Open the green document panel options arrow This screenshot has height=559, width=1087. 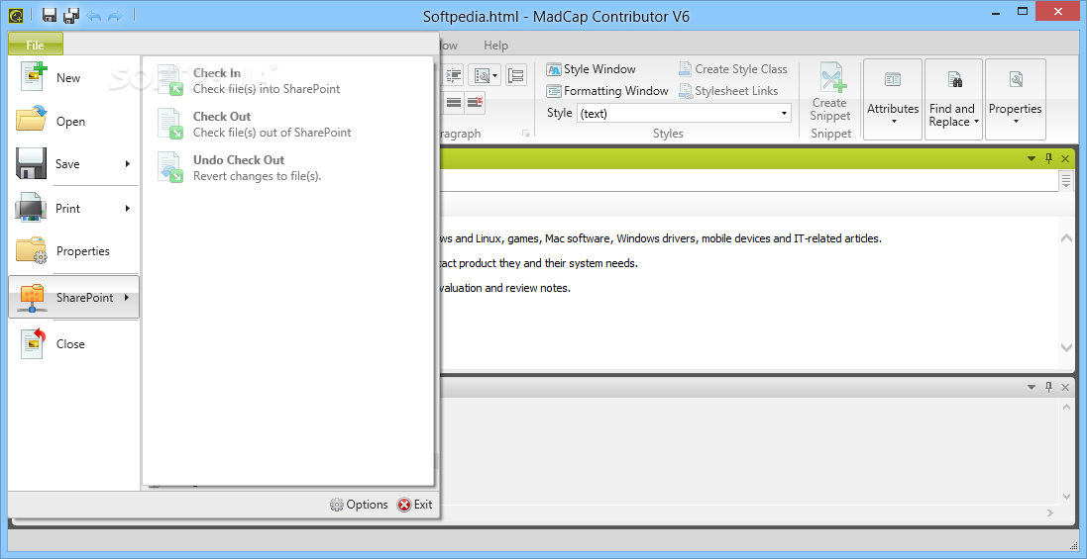click(1032, 159)
